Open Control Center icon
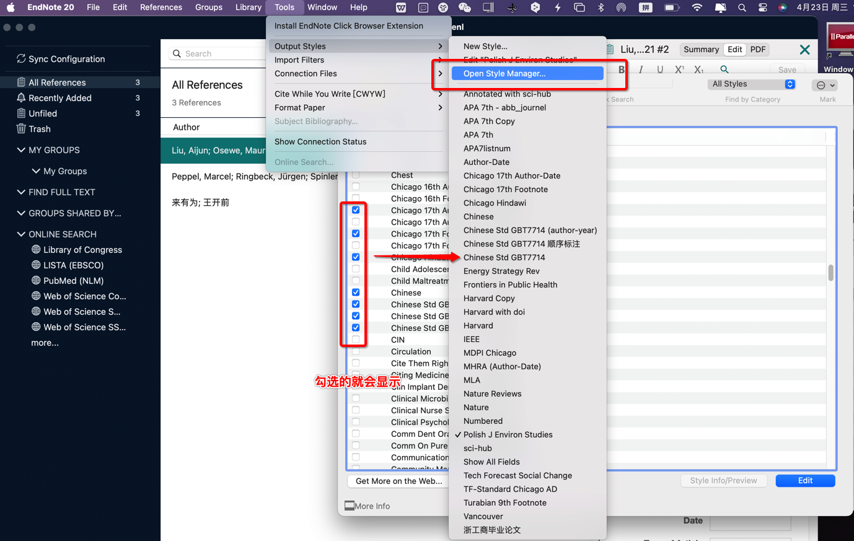Screen dimensions: 854x541 762,7
